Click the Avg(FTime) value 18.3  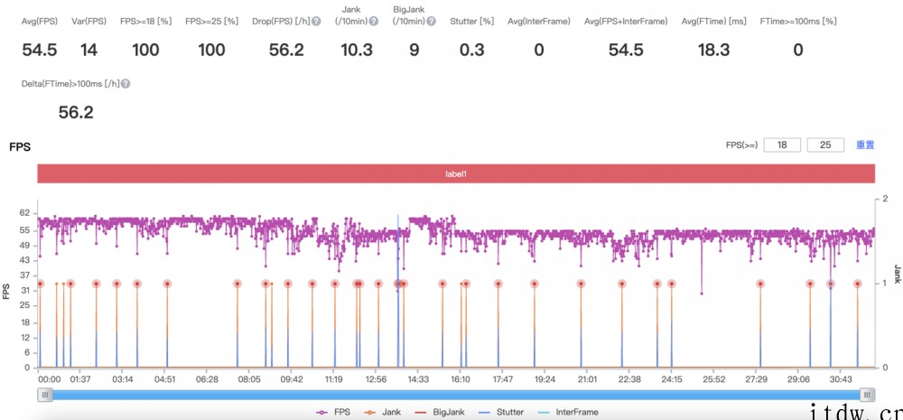pos(713,50)
